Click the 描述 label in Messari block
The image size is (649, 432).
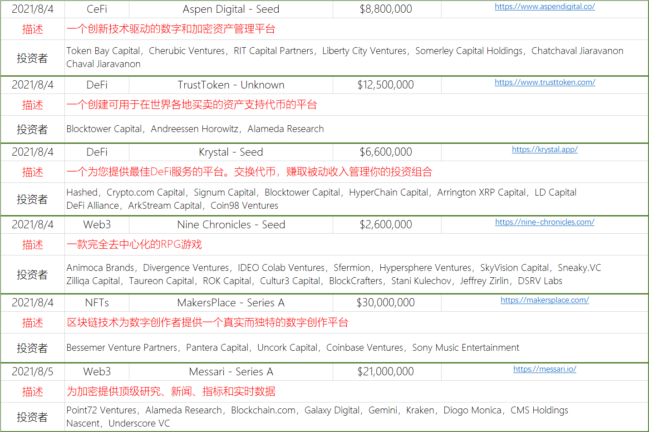(x=33, y=392)
